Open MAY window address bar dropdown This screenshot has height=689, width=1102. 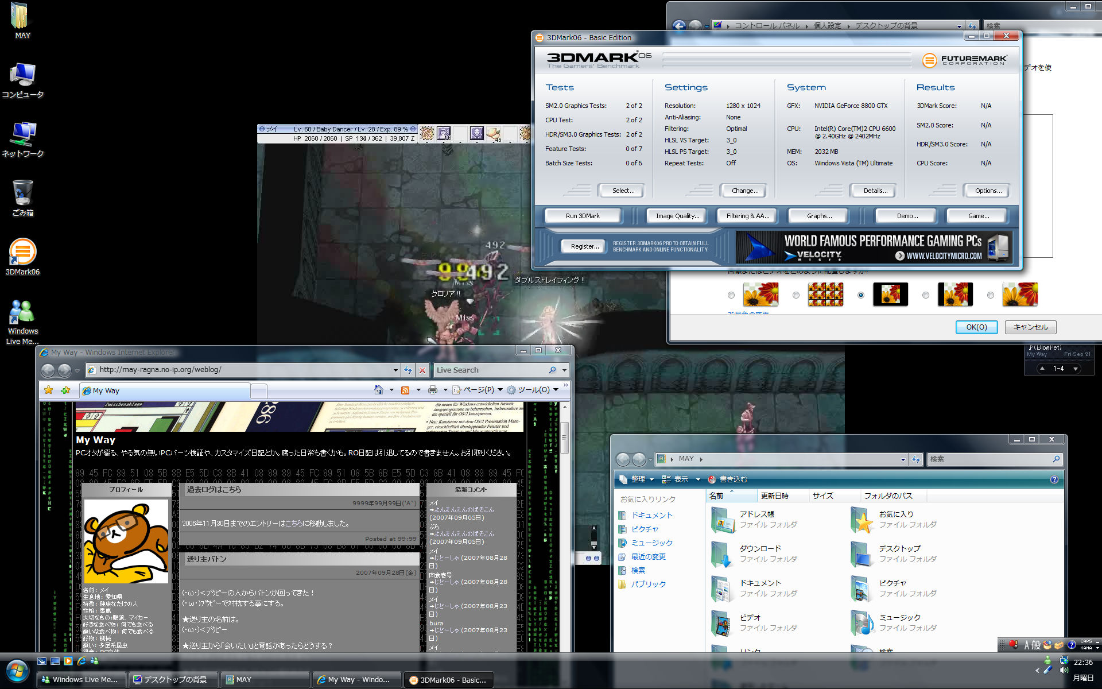(903, 459)
